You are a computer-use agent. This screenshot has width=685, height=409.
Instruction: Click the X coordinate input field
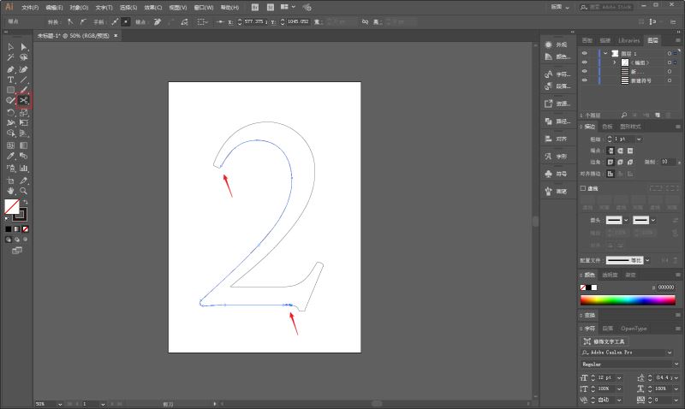pos(254,21)
